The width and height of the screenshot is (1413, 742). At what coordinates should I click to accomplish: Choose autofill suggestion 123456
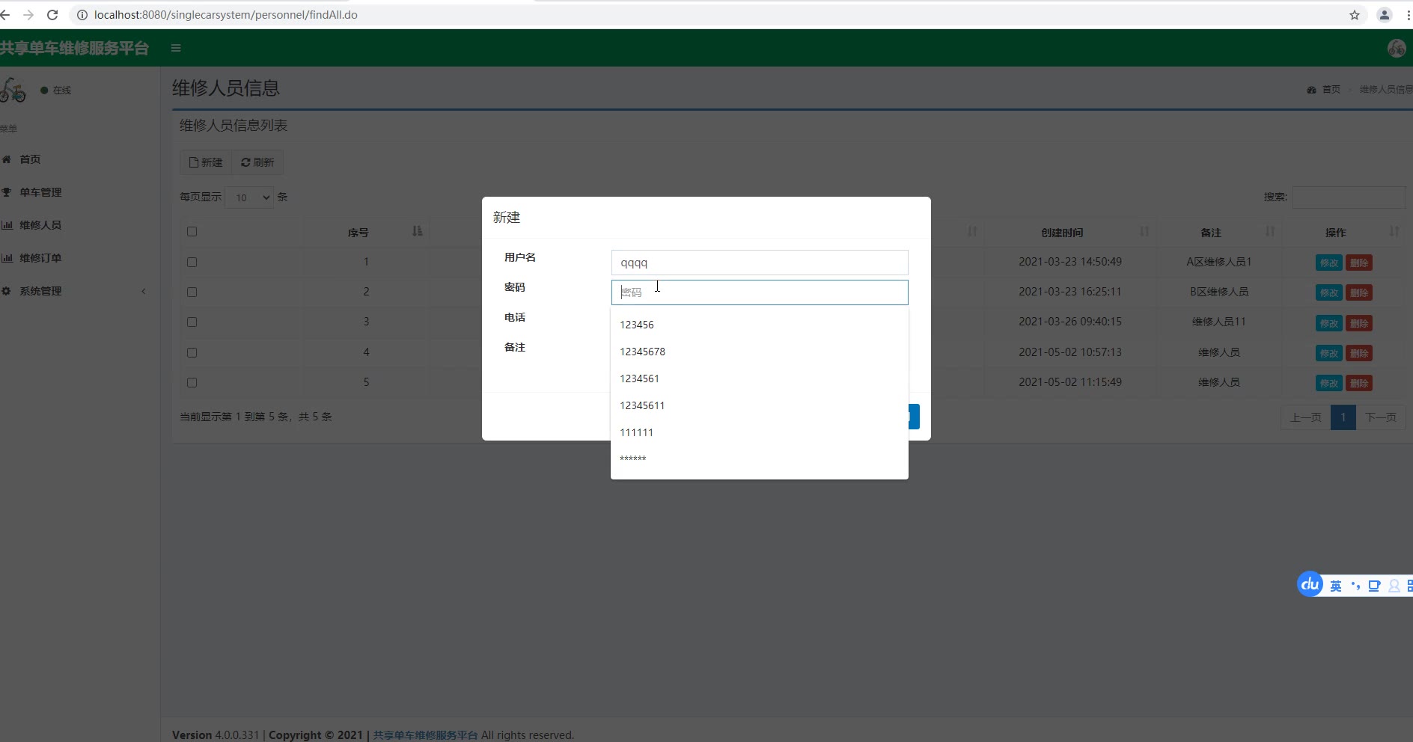pos(760,325)
